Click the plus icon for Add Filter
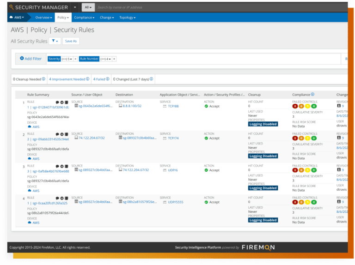355x265 pixels. pos(22,59)
